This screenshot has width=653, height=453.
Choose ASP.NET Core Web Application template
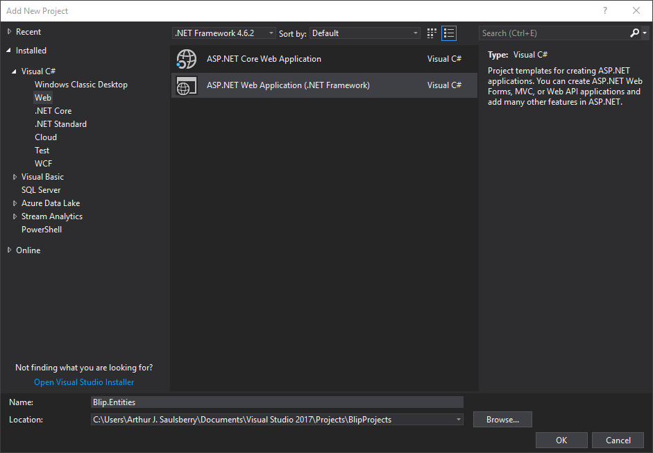[x=324, y=59]
